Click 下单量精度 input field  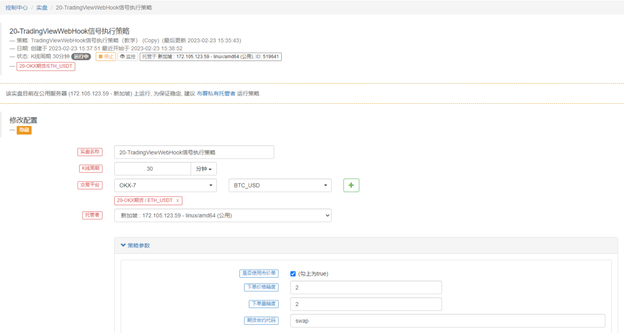coord(366,304)
